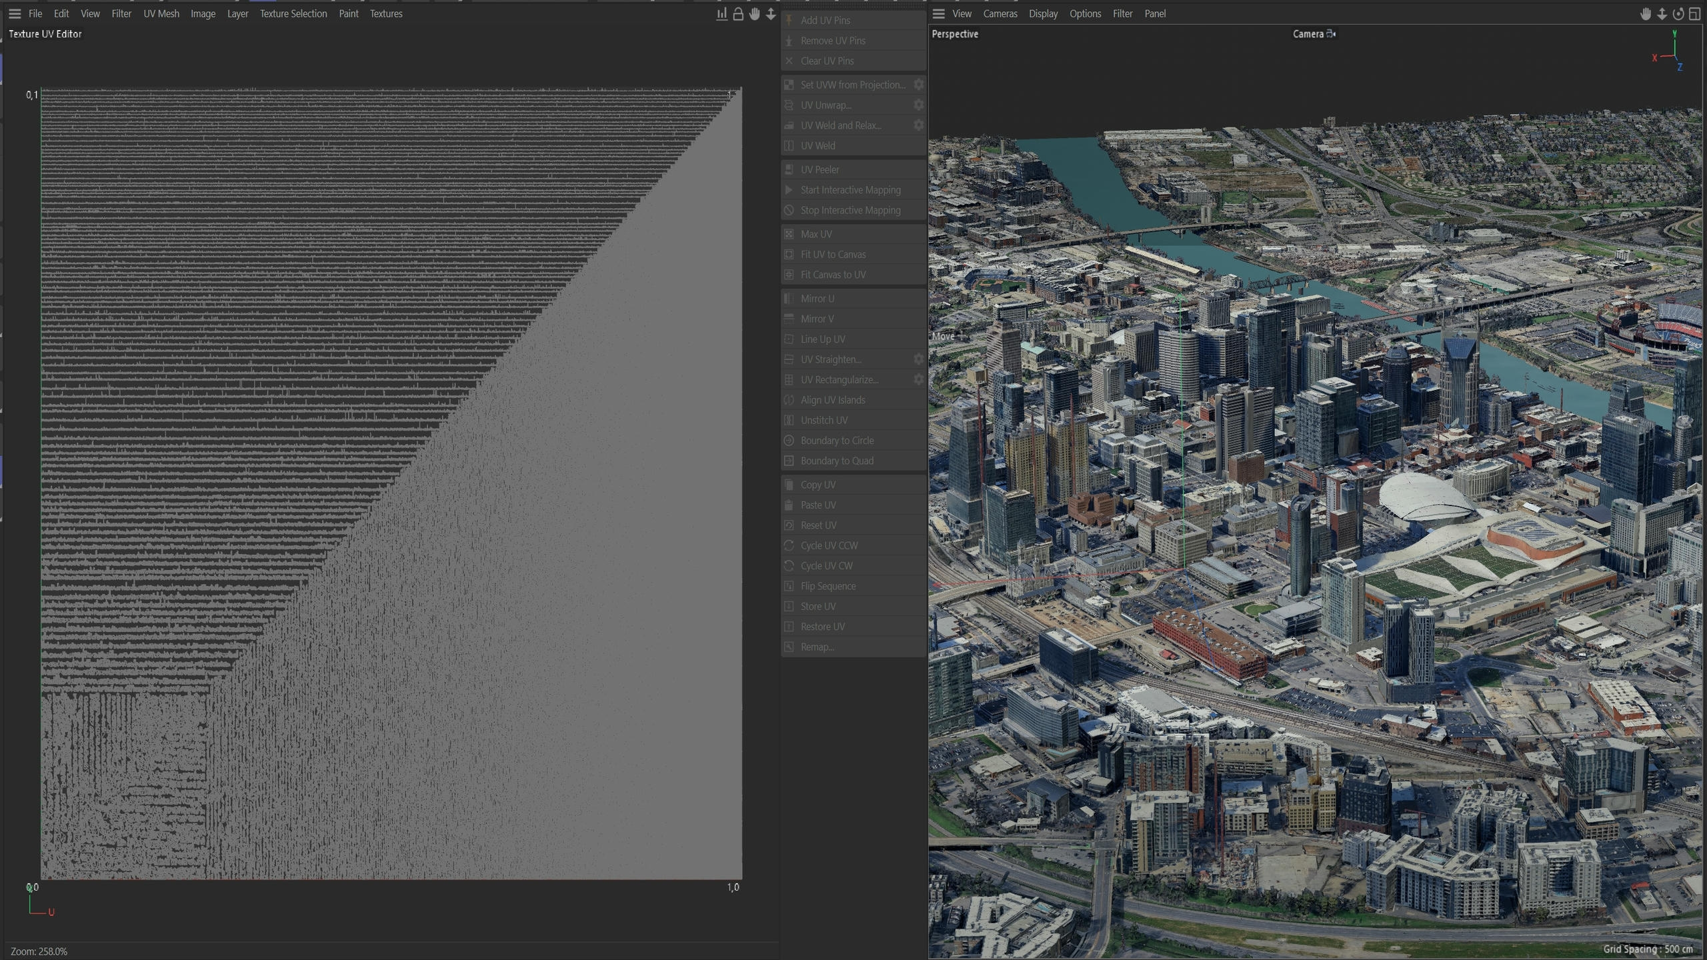
Task: Open File menu in UV Editor
Action: 35,13
